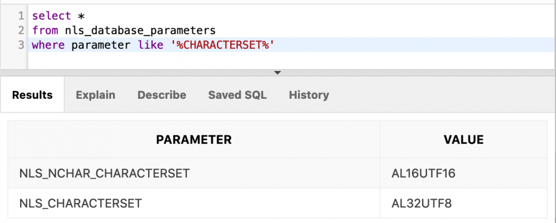Click the AL32UTF8 value cell

coord(421,204)
